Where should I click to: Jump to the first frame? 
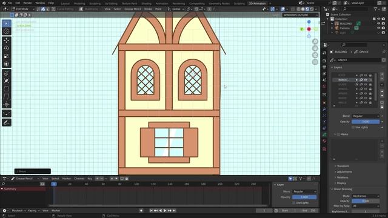tap(151, 211)
